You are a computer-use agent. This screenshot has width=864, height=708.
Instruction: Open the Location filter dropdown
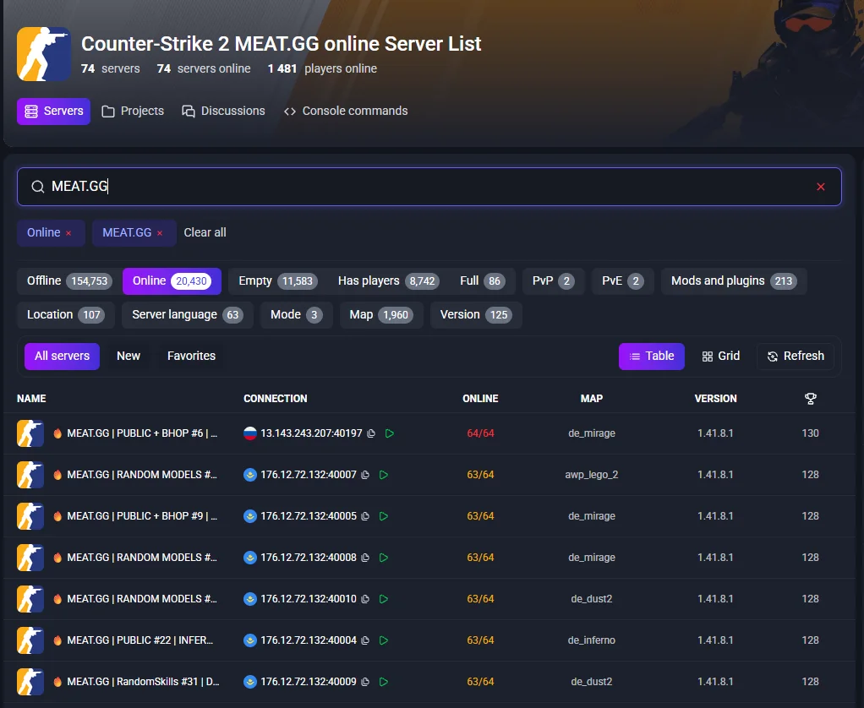point(66,315)
